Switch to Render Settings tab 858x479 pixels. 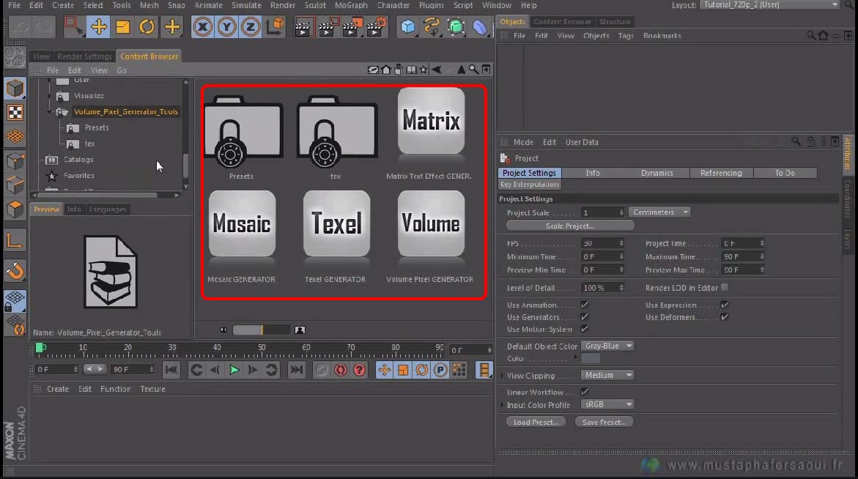(84, 56)
